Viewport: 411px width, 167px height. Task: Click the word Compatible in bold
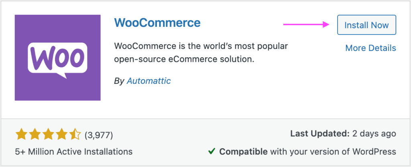[243, 151]
